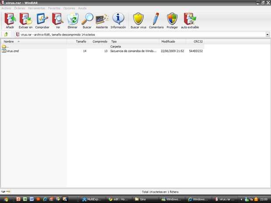Click 'Total 14 octetos en 1 fichero' status
This screenshot has height=203, width=271.
(x=160, y=192)
